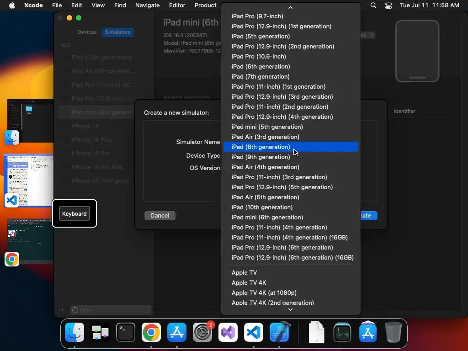The height and width of the screenshot is (351, 468).
Task: Select iPad Pro (11-inch) (3rd generation)
Action: (290, 177)
